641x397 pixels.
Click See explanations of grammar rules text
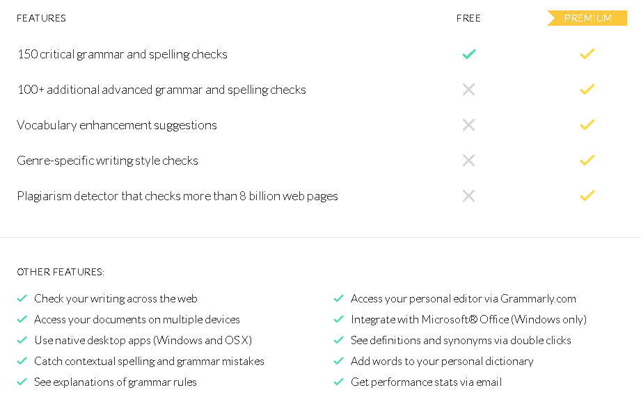pyautogui.click(x=116, y=382)
